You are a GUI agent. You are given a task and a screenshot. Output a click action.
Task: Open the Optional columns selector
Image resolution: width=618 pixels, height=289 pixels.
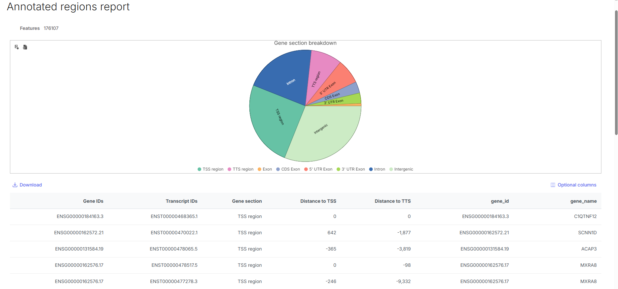(x=576, y=185)
